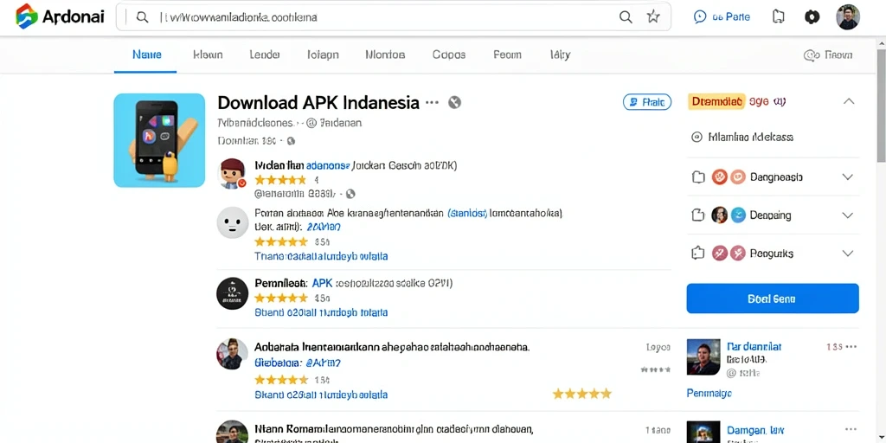Image resolution: width=886 pixels, height=443 pixels.
Task: Expand the Reoguks row chevron
Action: [x=847, y=254]
